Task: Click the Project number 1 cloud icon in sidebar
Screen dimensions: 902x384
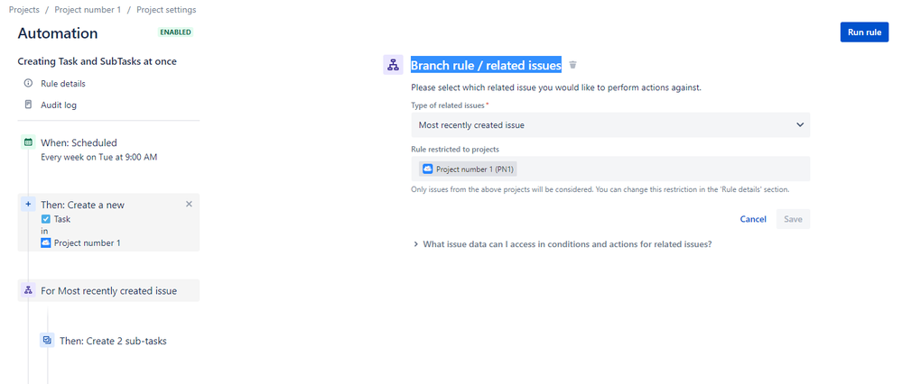Action: coord(46,242)
